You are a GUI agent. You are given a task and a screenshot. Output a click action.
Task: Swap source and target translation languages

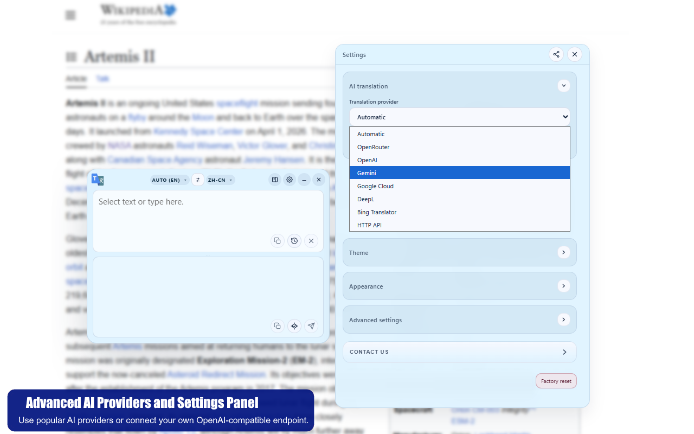click(197, 180)
